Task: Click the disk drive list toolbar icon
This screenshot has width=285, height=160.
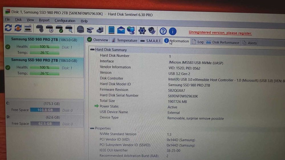Action: pyautogui.click(x=28, y=28)
